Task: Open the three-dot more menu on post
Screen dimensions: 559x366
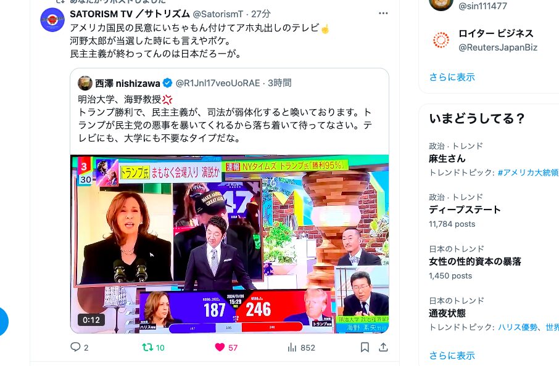Action: 383,14
